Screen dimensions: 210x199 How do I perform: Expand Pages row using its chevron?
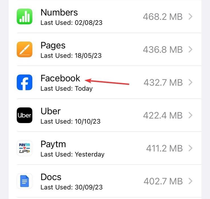pyautogui.click(x=190, y=50)
